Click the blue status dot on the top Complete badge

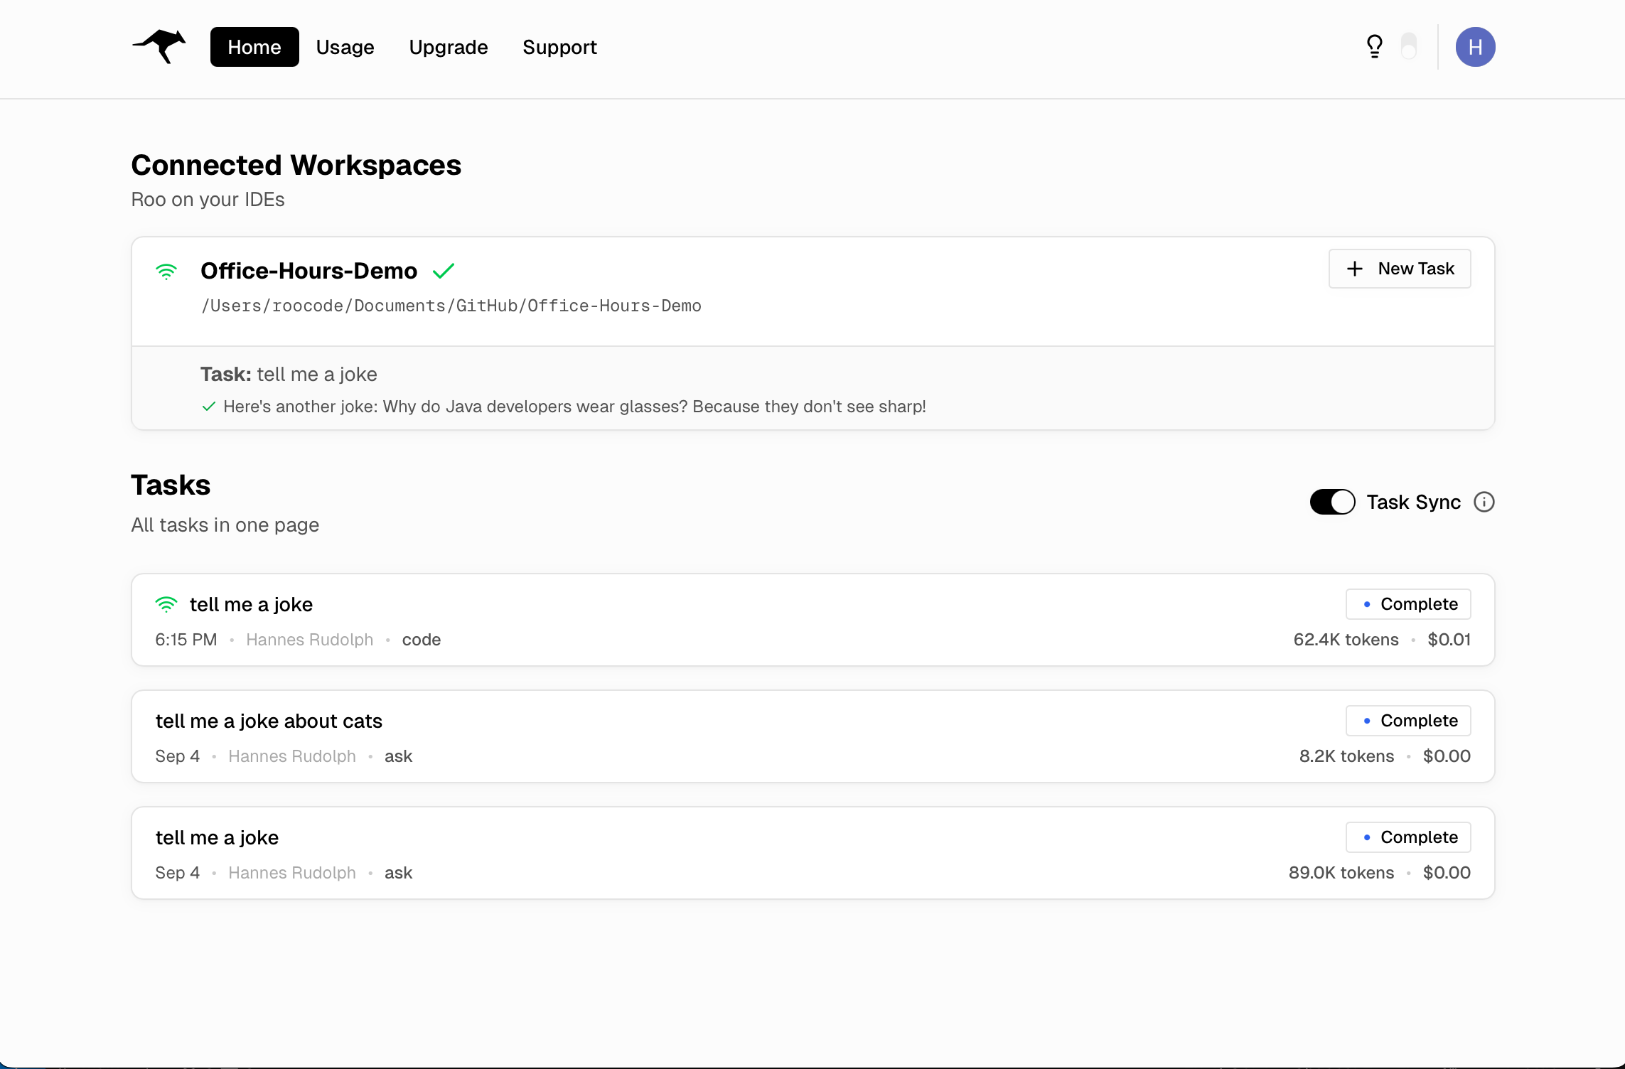(x=1367, y=603)
